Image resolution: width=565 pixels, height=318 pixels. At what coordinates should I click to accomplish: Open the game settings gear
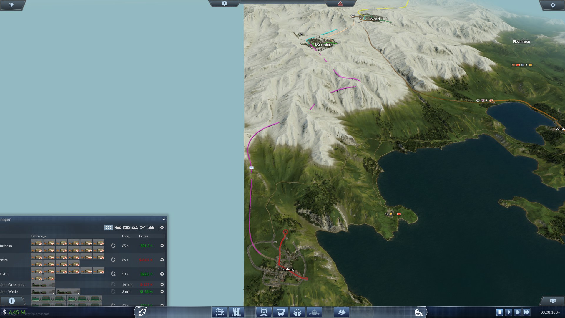[x=553, y=5]
